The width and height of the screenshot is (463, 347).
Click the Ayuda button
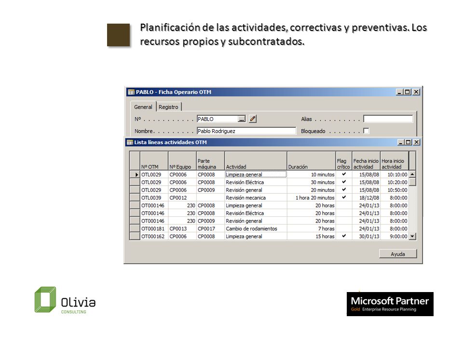pyautogui.click(x=398, y=254)
